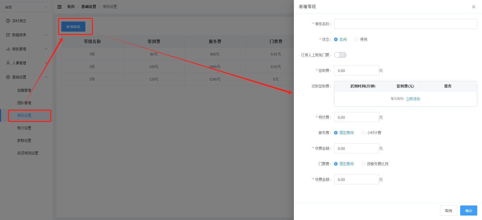The image size is (482, 220).
Task: Open 班次设置 submenu item
Action: (24, 128)
